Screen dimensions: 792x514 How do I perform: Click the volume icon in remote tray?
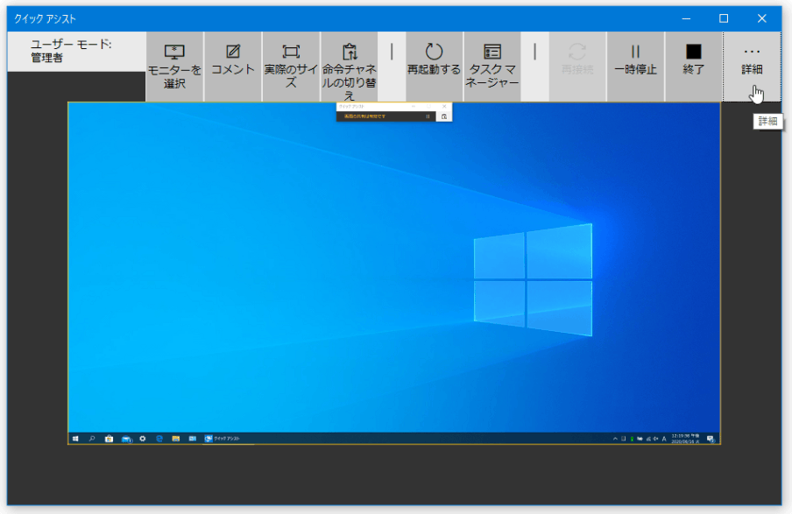coord(655,439)
